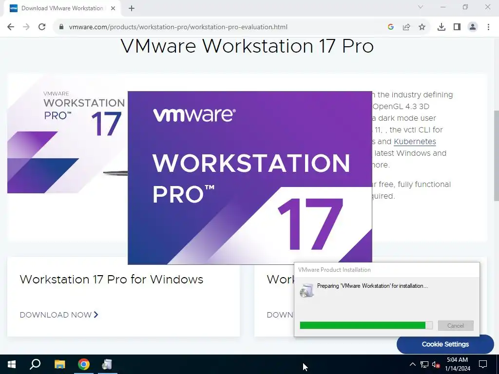Share this page using the share icon
The width and height of the screenshot is (499, 374).
coord(406,27)
